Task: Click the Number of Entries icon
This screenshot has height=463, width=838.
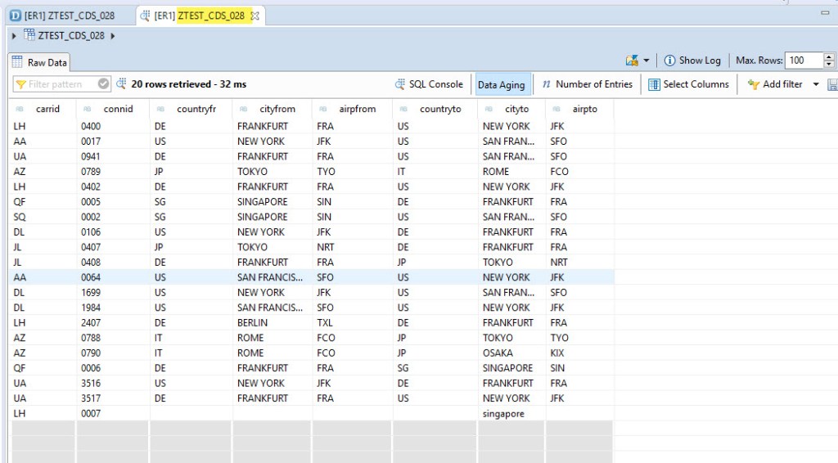Action: point(546,84)
